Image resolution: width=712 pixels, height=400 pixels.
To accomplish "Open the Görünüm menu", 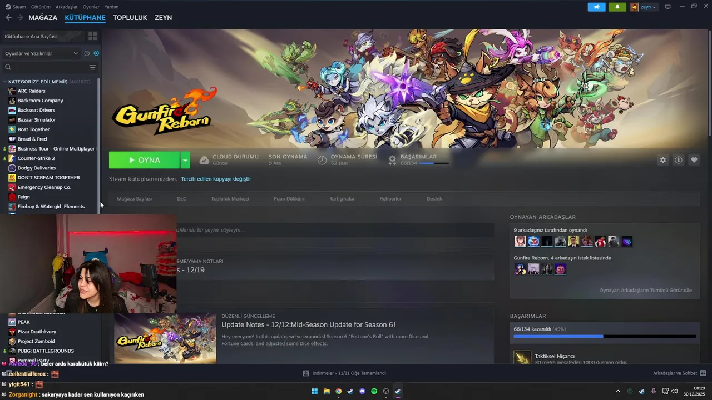I will [41, 7].
